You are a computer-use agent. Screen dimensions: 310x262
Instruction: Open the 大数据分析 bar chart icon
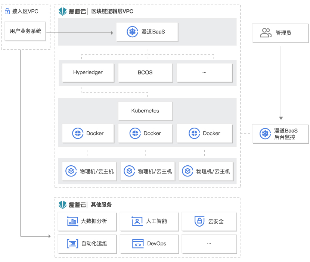(72, 221)
